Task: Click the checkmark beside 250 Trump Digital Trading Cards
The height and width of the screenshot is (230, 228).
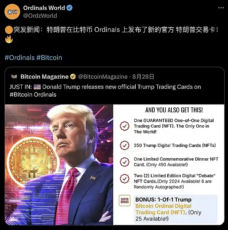Action: [x=125, y=145]
